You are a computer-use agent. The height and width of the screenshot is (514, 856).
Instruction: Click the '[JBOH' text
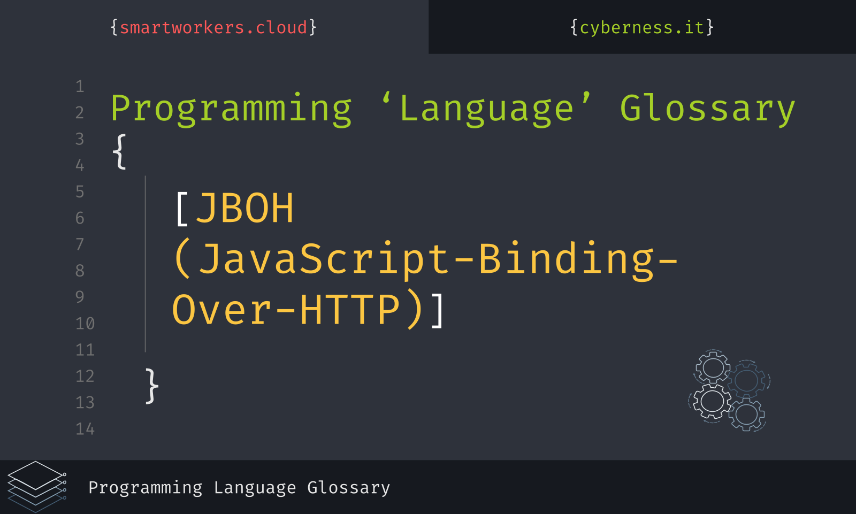(234, 208)
